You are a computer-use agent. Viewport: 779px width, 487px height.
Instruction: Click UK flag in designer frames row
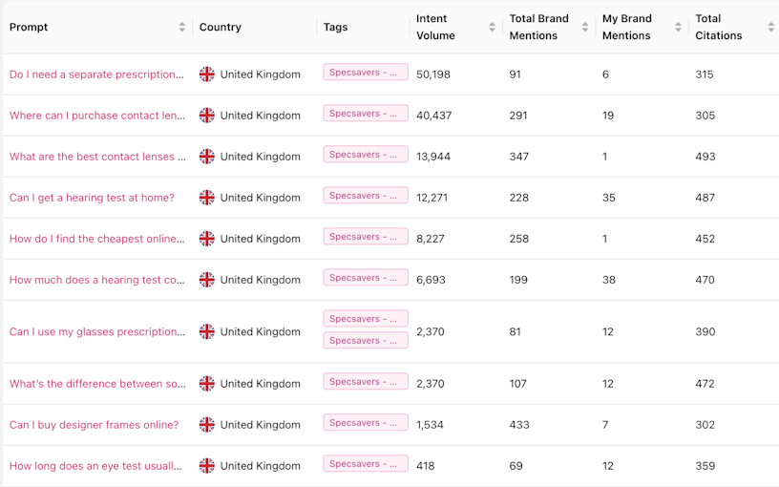[x=207, y=425]
